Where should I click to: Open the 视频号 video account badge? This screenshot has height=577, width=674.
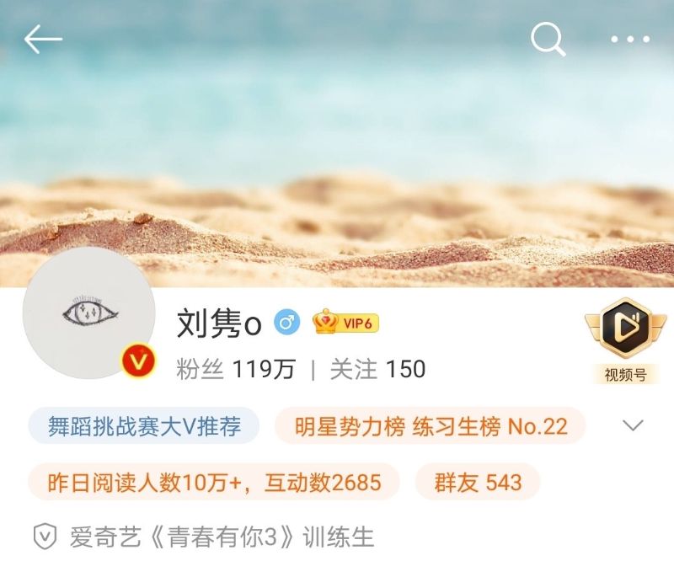626,340
